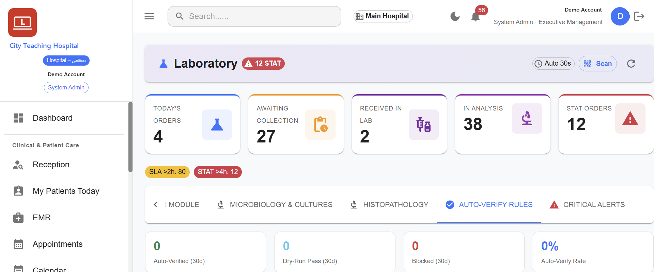Open the Today's Orders card
The width and height of the screenshot is (654, 272).
(x=193, y=124)
